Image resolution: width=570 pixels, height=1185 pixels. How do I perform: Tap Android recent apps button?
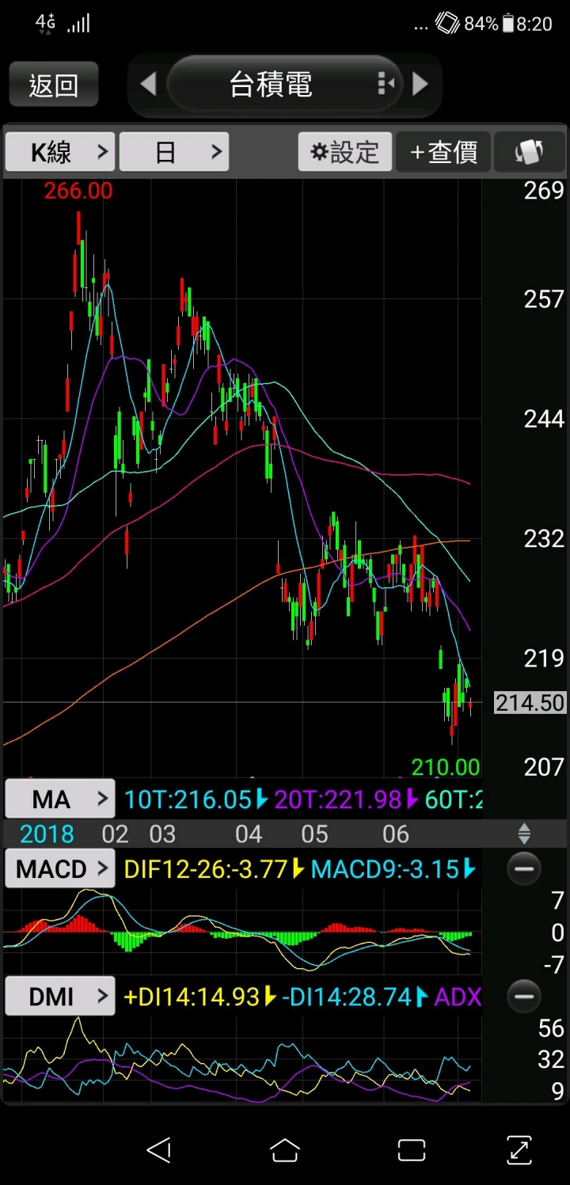pyautogui.click(x=411, y=1150)
